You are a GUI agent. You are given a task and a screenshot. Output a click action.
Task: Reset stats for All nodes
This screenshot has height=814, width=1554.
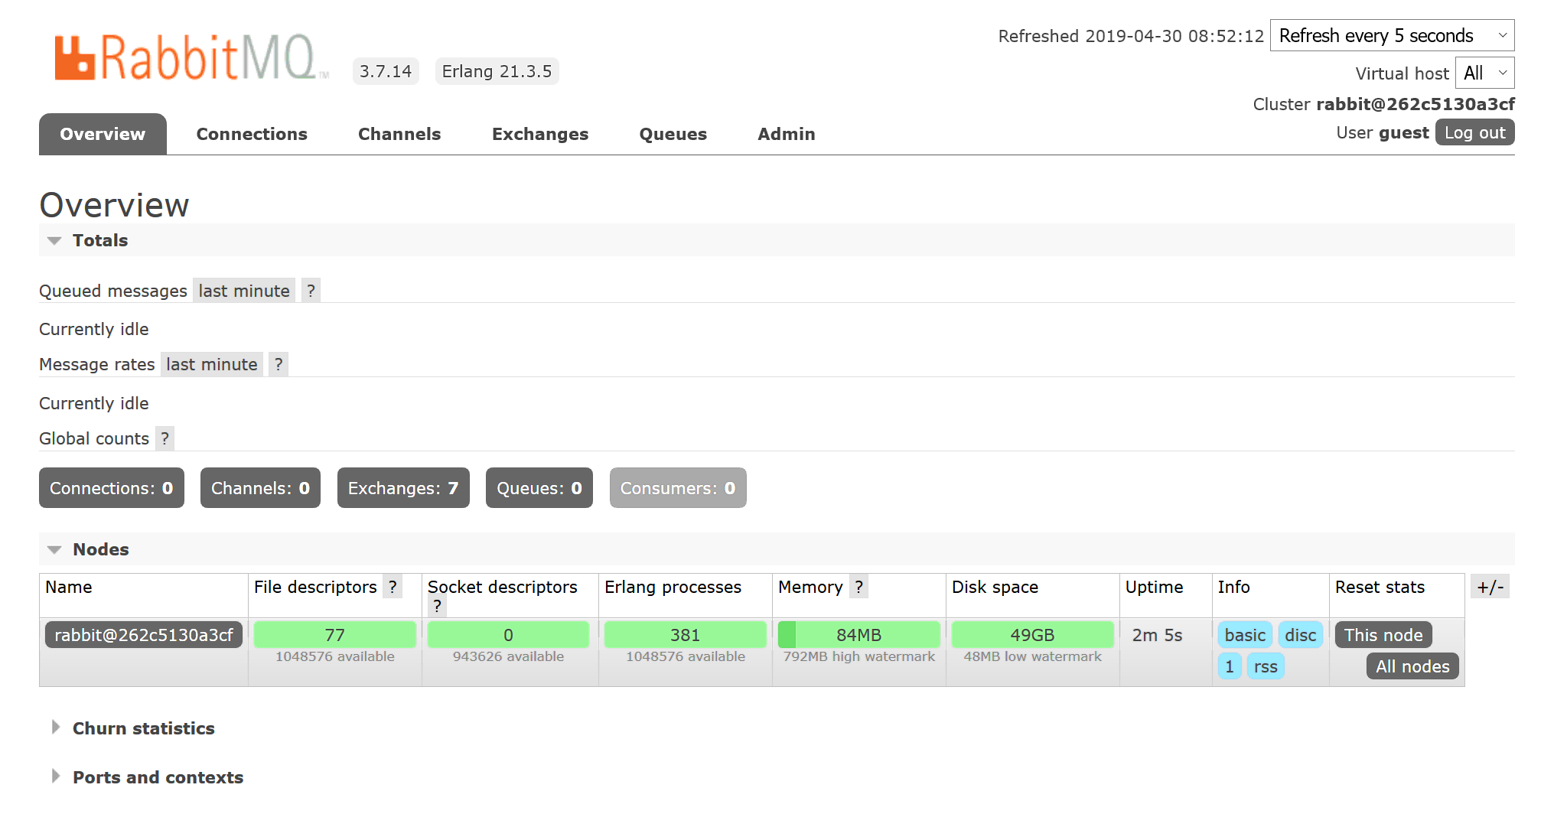point(1412,666)
